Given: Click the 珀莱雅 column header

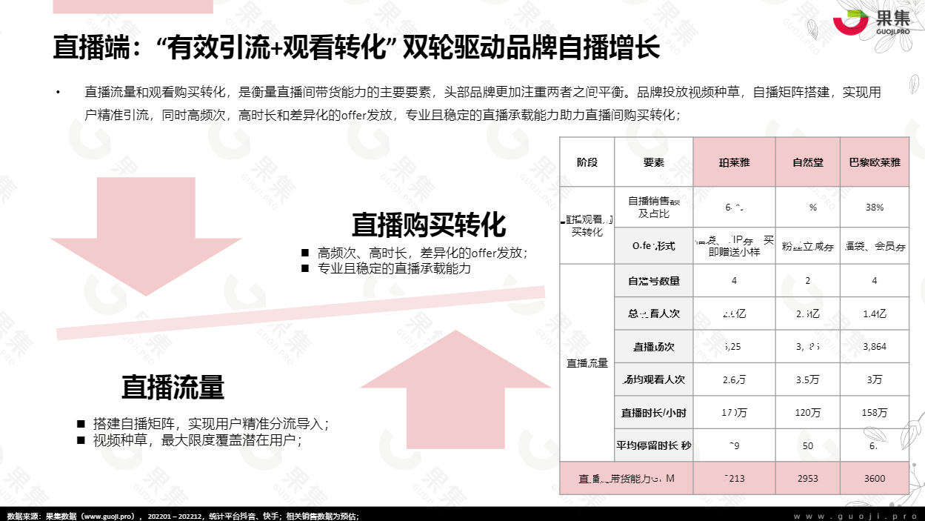Looking at the screenshot, I should pyautogui.click(x=735, y=162).
